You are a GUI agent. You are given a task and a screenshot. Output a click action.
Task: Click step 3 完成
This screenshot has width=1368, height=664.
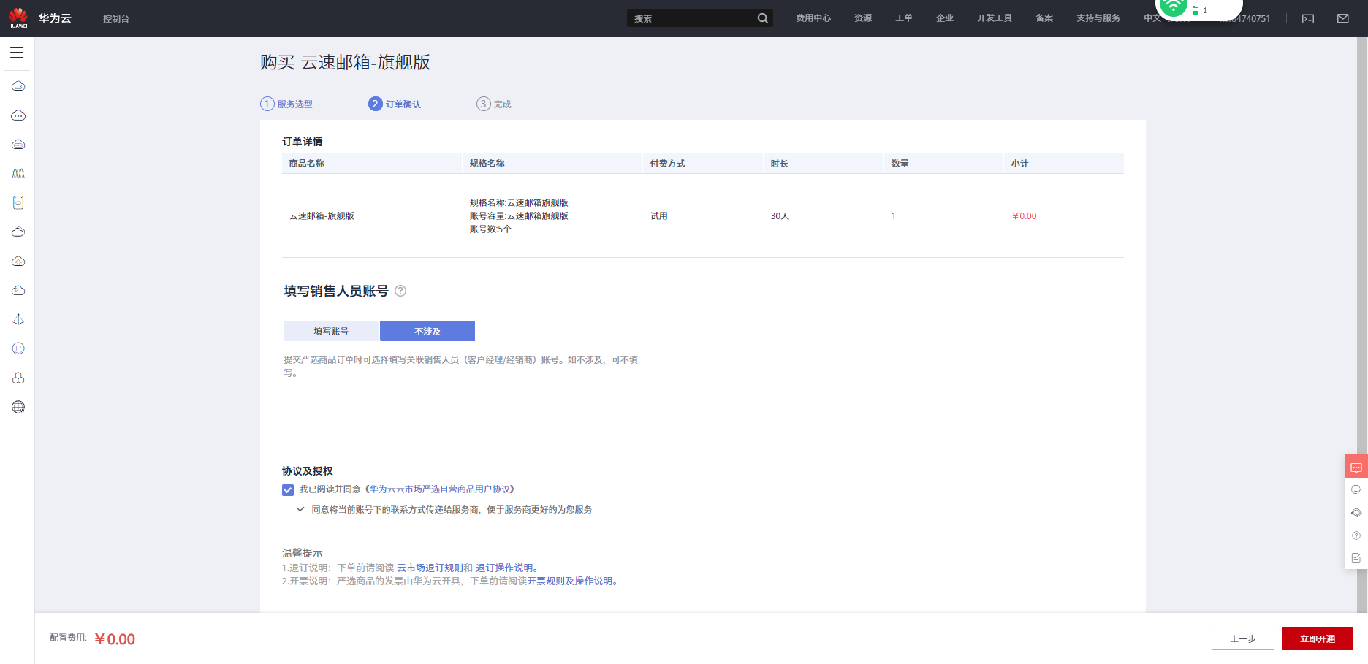click(x=494, y=104)
